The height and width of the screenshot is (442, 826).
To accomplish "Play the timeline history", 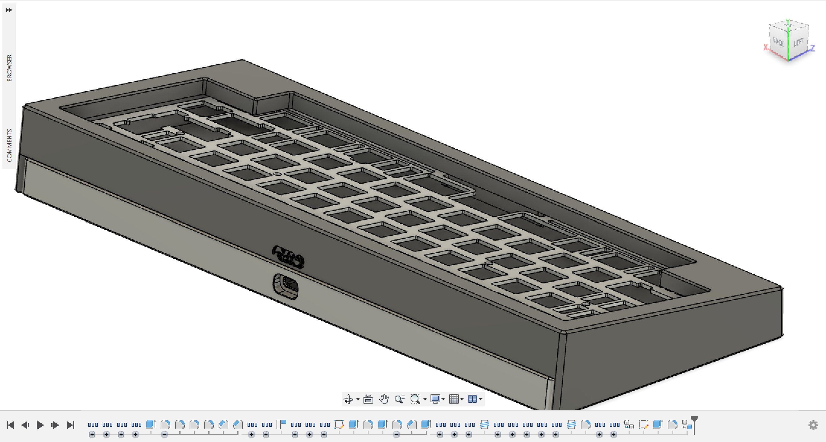I will 40,425.
